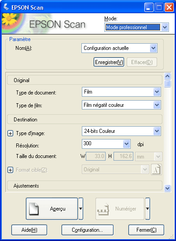Image resolution: width=176 pixels, height=241 pixels.
Task: Open the Configuration... dialog button
Action: [88, 230]
